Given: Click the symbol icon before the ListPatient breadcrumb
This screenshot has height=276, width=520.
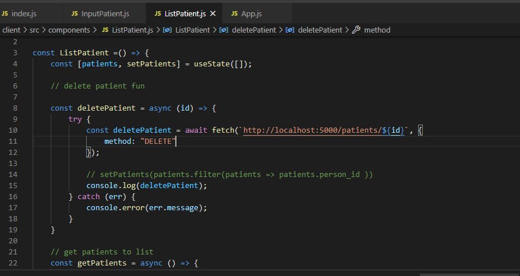Looking at the screenshot, I should (x=168, y=30).
